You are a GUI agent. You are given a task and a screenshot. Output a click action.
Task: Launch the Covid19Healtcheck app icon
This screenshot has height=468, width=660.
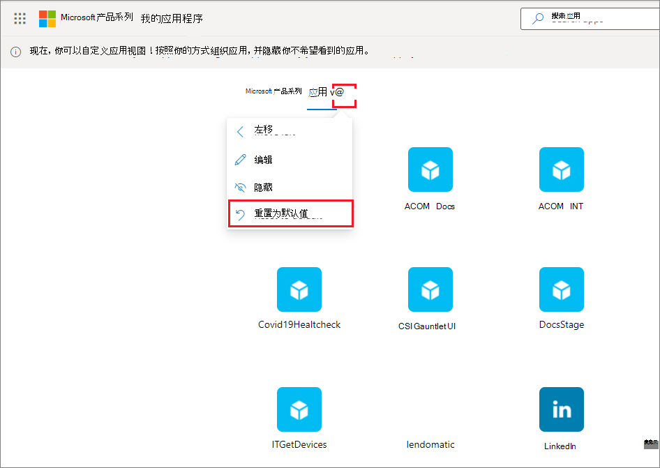click(x=299, y=289)
